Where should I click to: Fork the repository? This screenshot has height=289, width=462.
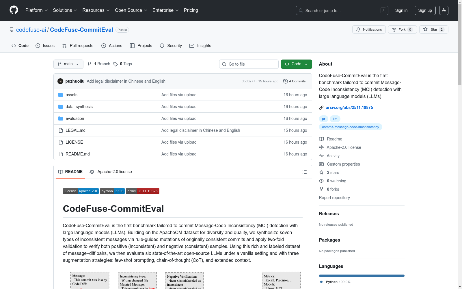pyautogui.click(x=402, y=29)
